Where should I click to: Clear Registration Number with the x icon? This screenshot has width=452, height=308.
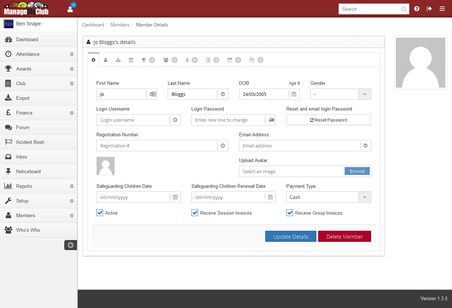(x=223, y=146)
